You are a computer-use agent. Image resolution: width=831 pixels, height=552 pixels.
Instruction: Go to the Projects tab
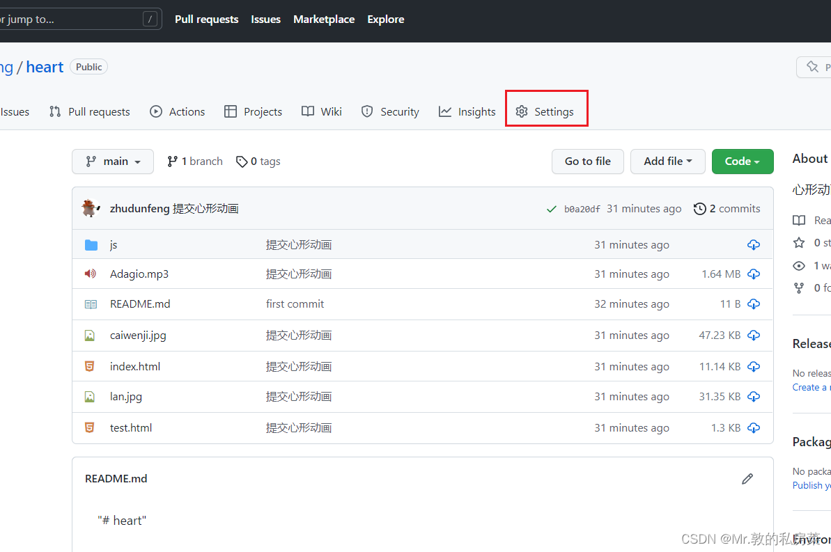[254, 112]
